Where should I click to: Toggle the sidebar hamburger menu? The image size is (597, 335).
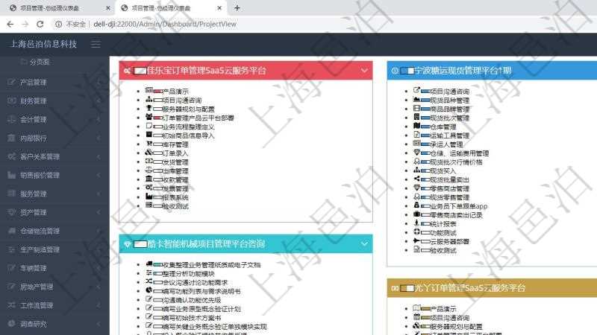[x=96, y=45]
